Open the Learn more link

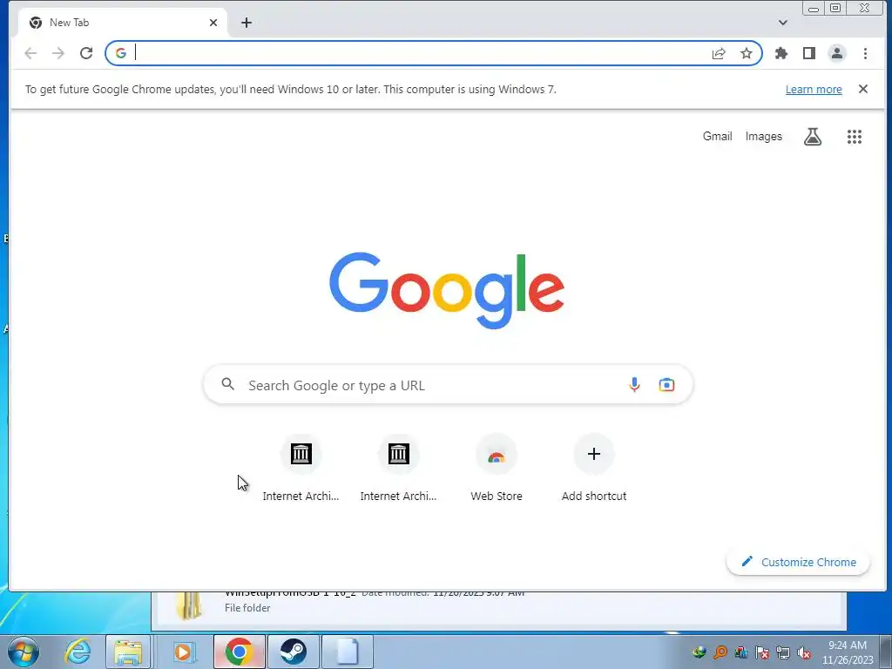pos(814,90)
